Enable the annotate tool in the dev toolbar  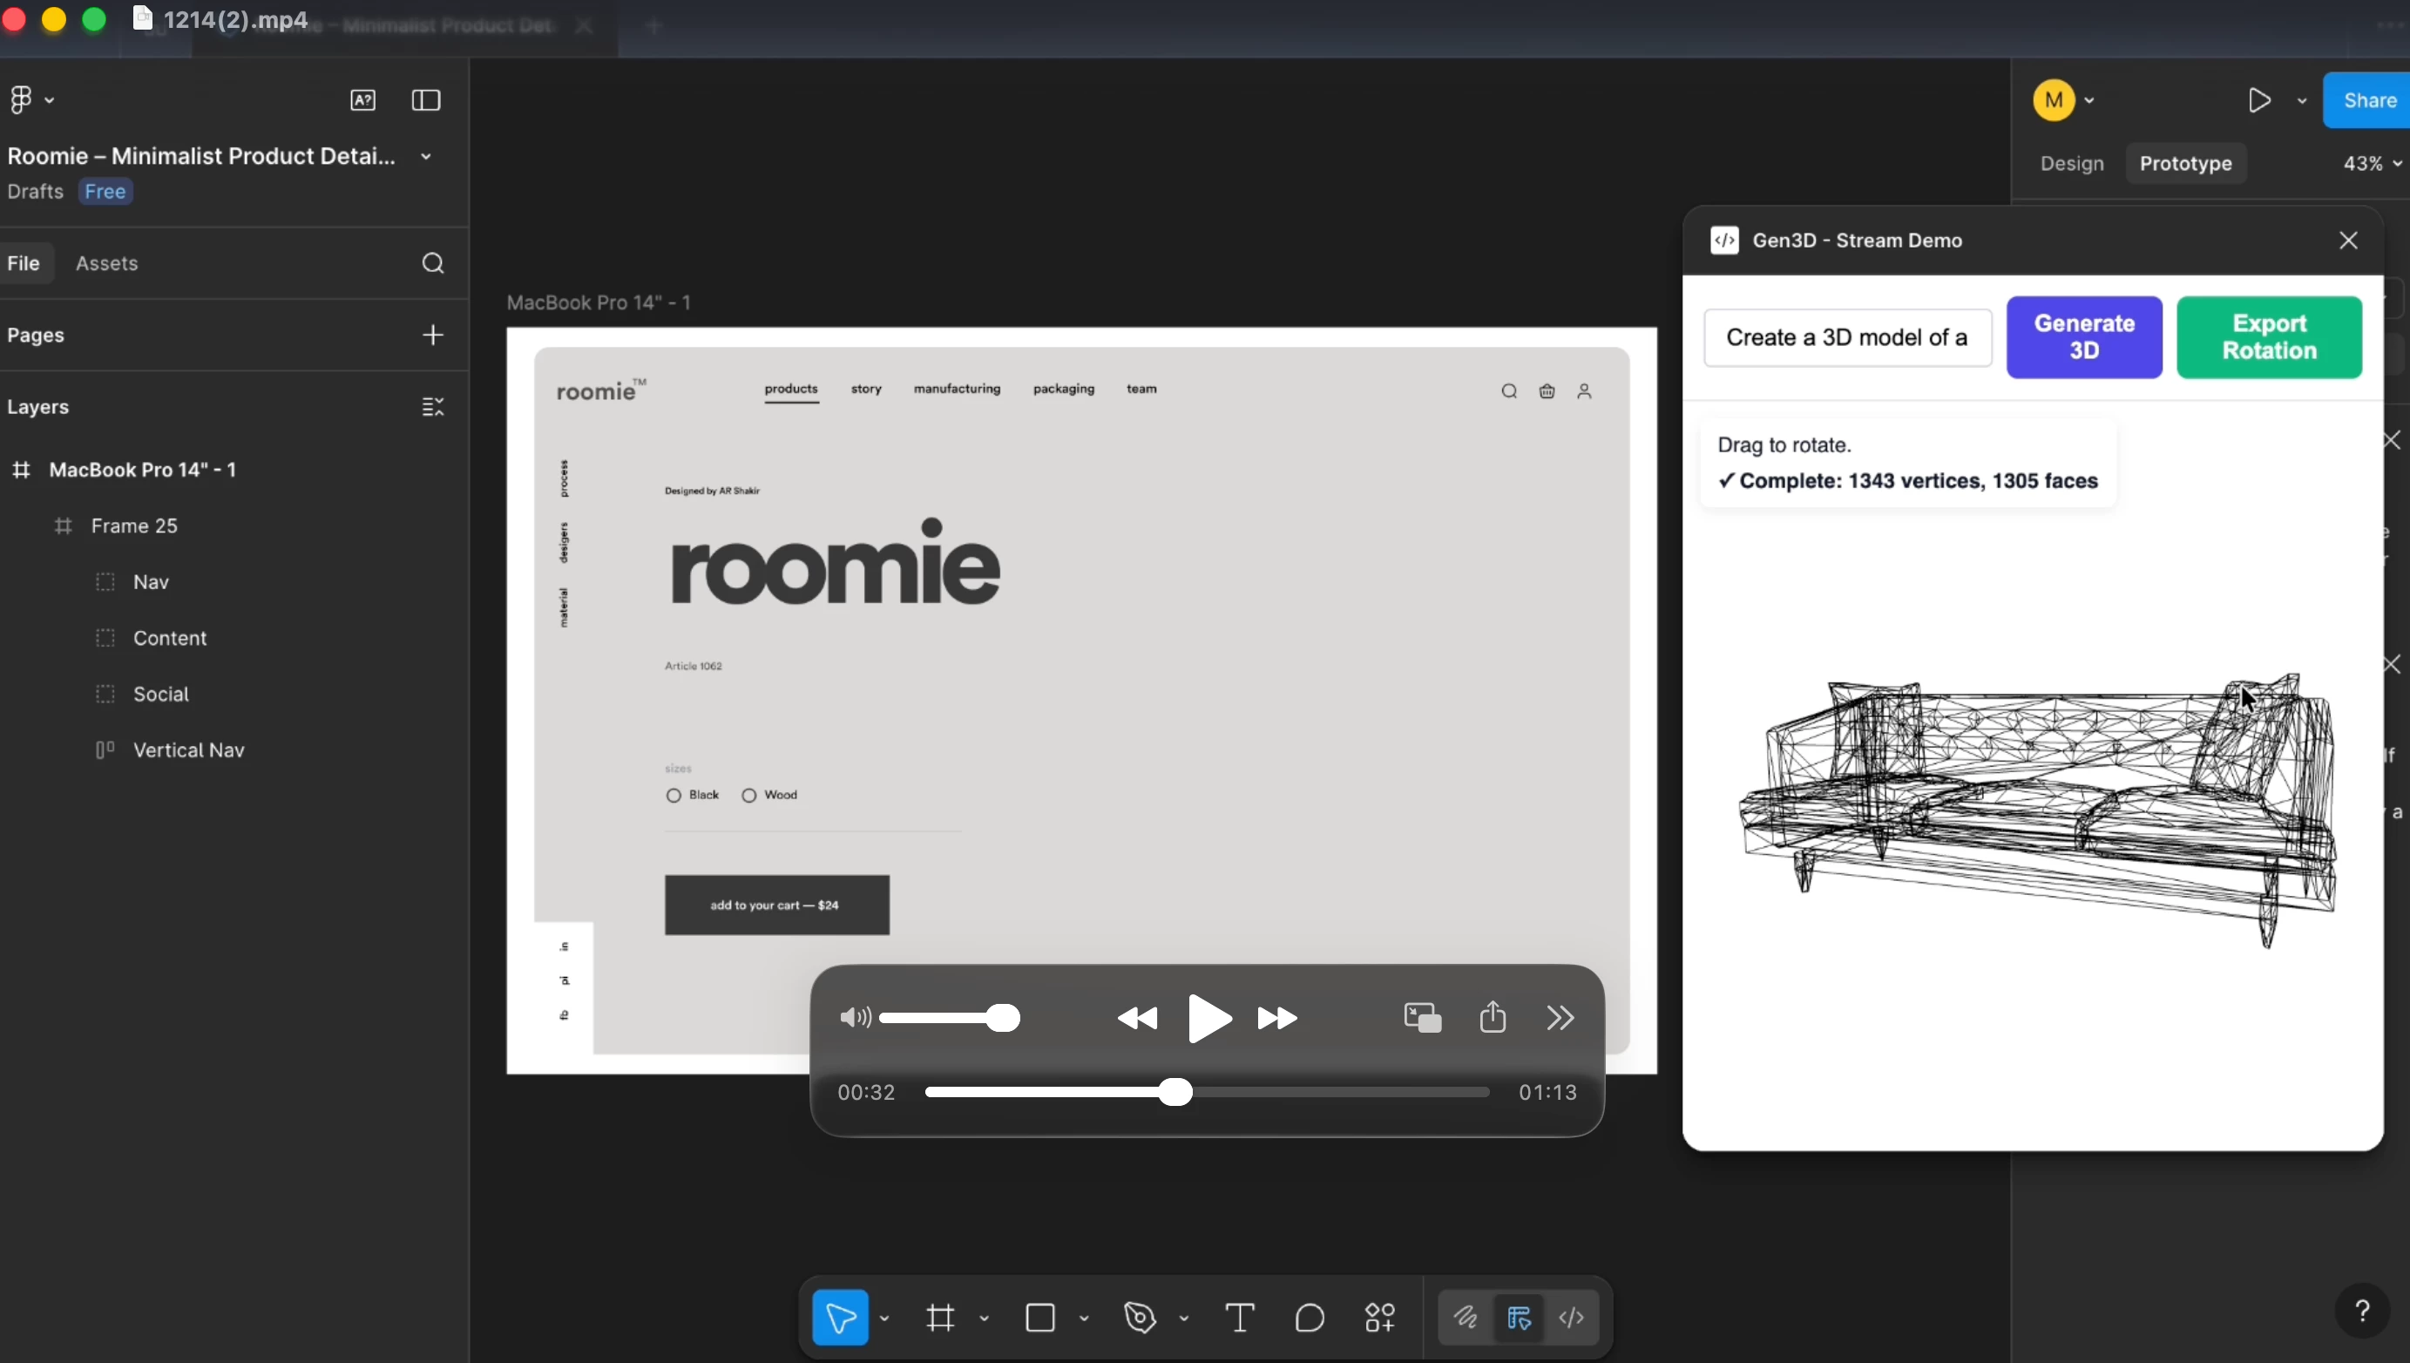click(1466, 1317)
